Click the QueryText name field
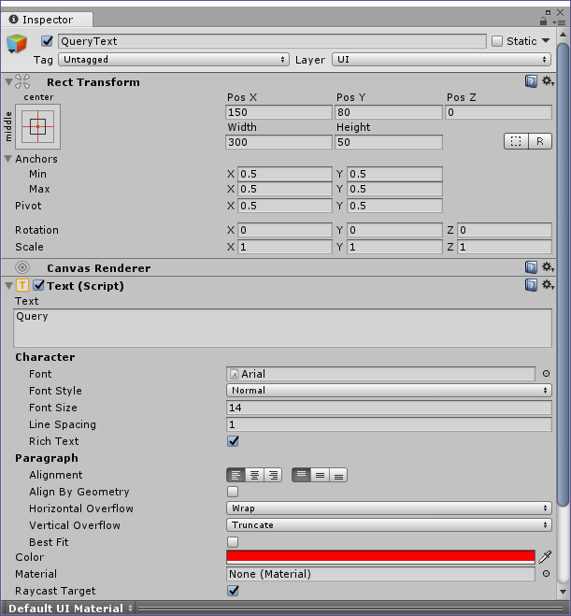 272,41
